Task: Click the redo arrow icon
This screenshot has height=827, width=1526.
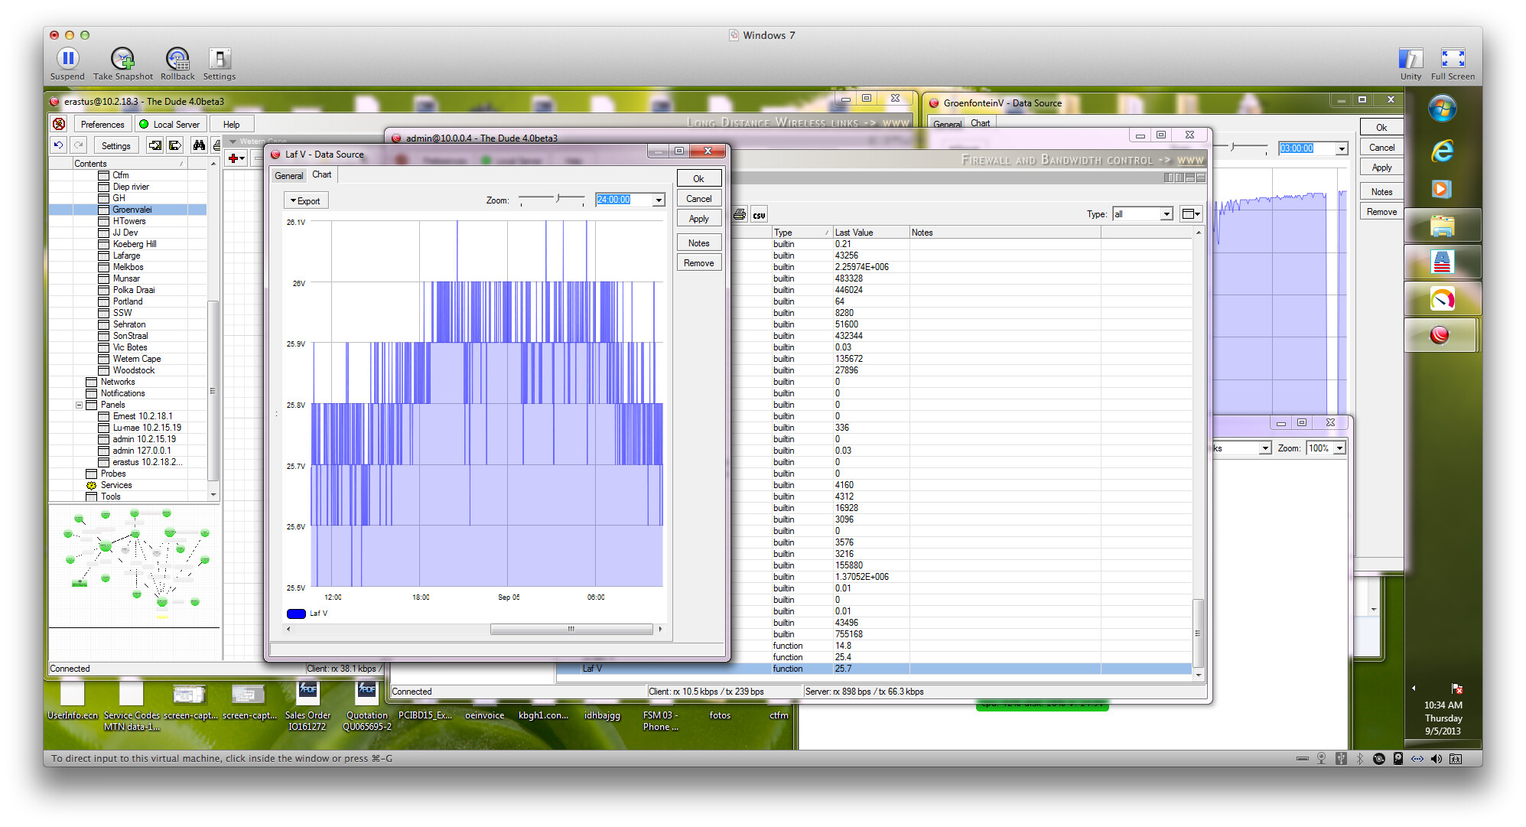Action: click(x=78, y=145)
